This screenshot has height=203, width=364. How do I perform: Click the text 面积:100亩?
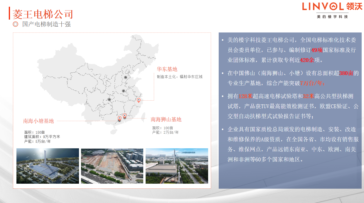point(162,128)
